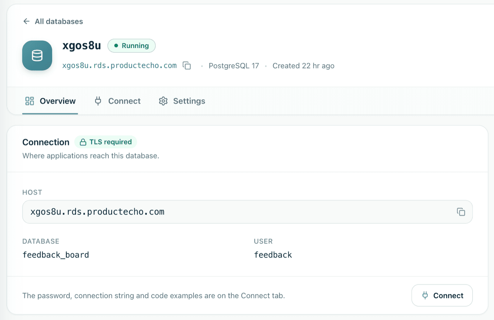Click the green hostname link in the header
The height and width of the screenshot is (320, 494).
(120, 66)
